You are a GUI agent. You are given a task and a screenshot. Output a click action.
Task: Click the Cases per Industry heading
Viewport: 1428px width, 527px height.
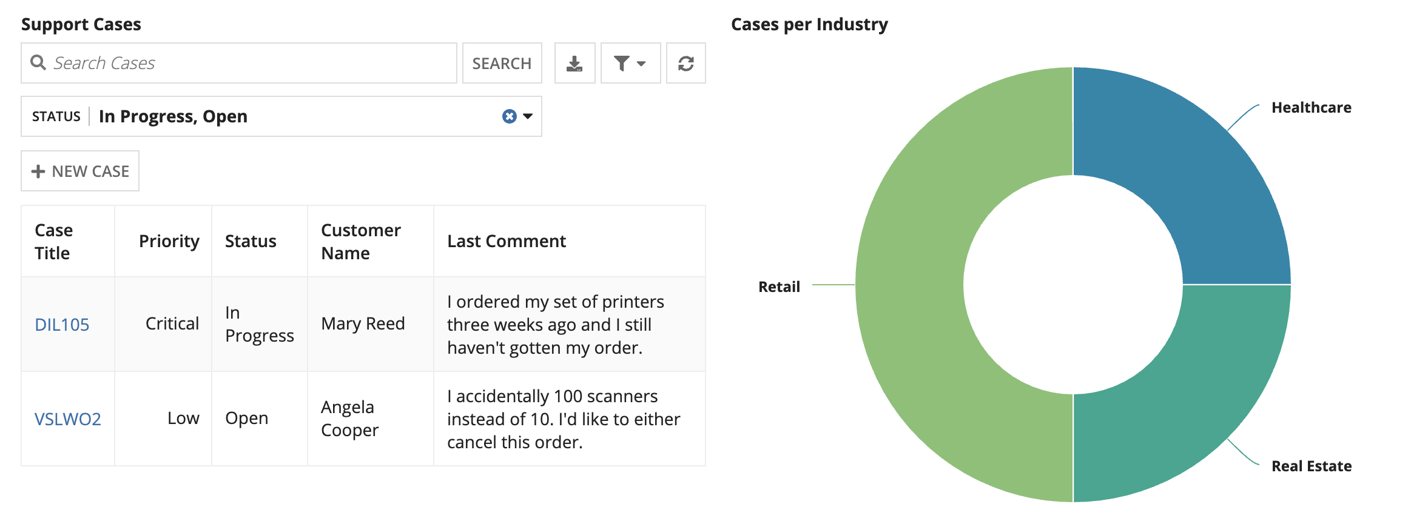pyautogui.click(x=809, y=24)
